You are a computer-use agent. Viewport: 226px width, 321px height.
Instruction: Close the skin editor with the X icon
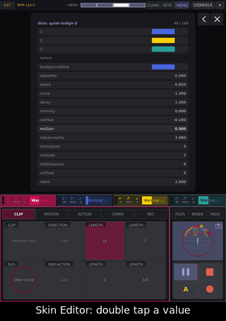click(x=217, y=19)
